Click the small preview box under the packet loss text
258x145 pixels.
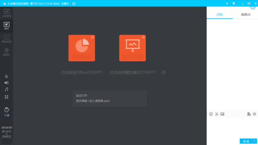(7, 141)
